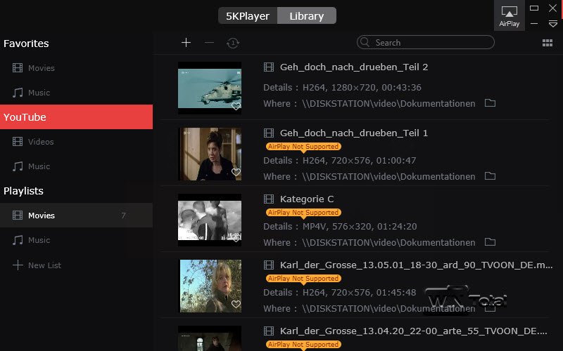
Task: Open the window menu dropdown triangle icon
Action: pos(553,24)
